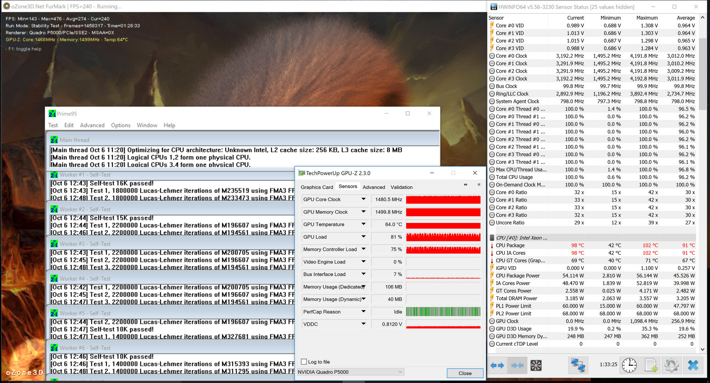Image resolution: width=710 pixels, height=383 pixels.
Task: Open HWiNFO sensor settings gear icon
Action: [x=672, y=366]
